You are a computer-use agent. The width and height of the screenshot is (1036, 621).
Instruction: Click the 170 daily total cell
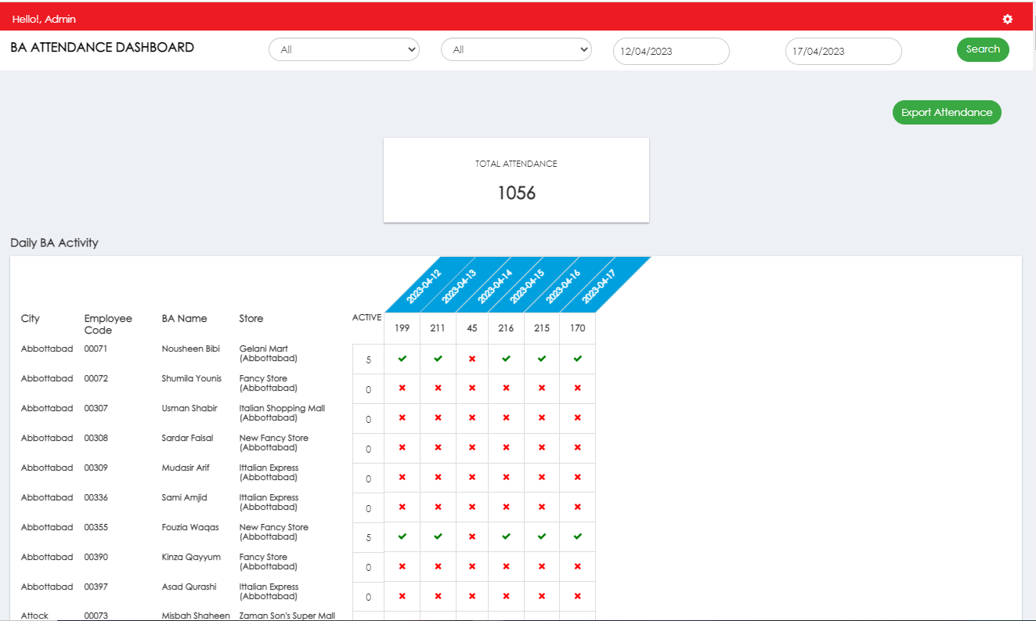[x=577, y=328]
